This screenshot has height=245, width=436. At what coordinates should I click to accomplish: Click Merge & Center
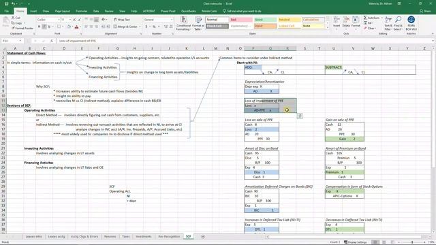125,27
